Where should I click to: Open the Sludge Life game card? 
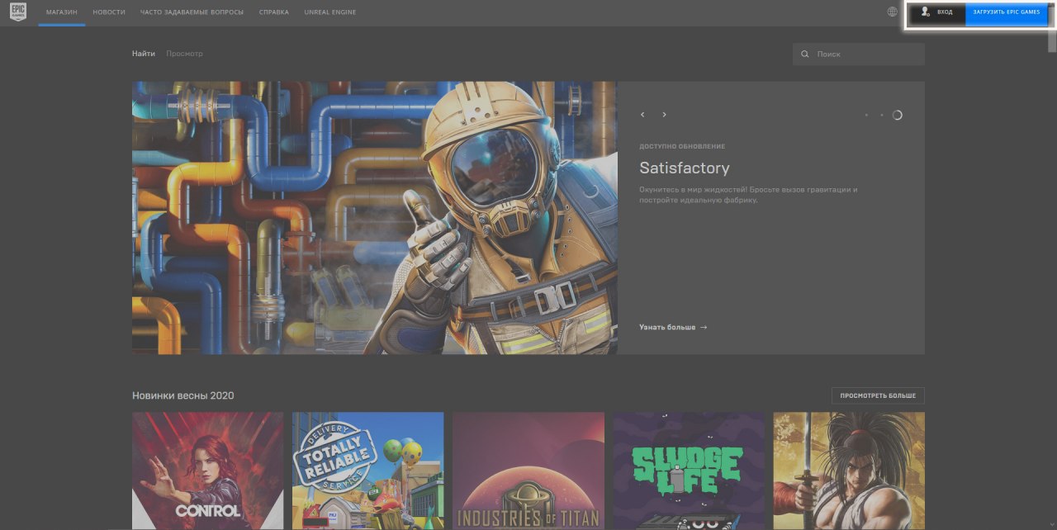tap(689, 471)
